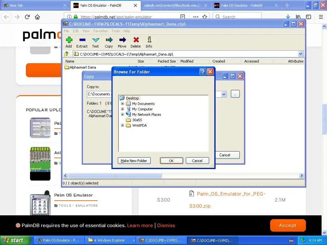Click Accept on the cookie banner

(288, 225)
